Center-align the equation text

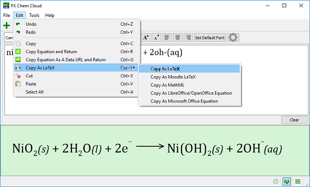(178, 38)
